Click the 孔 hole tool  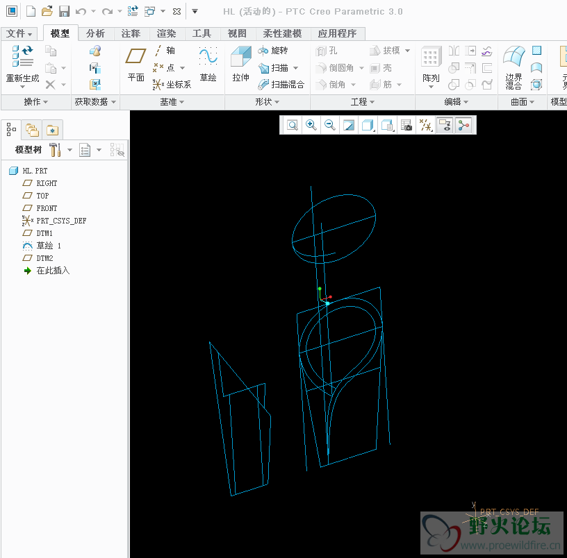coord(326,51)
